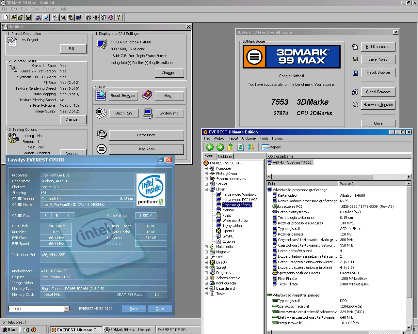Select the AGP 4x: Albatron Ti4600 device entry
The image size is (418, 334).
[290, 162]
